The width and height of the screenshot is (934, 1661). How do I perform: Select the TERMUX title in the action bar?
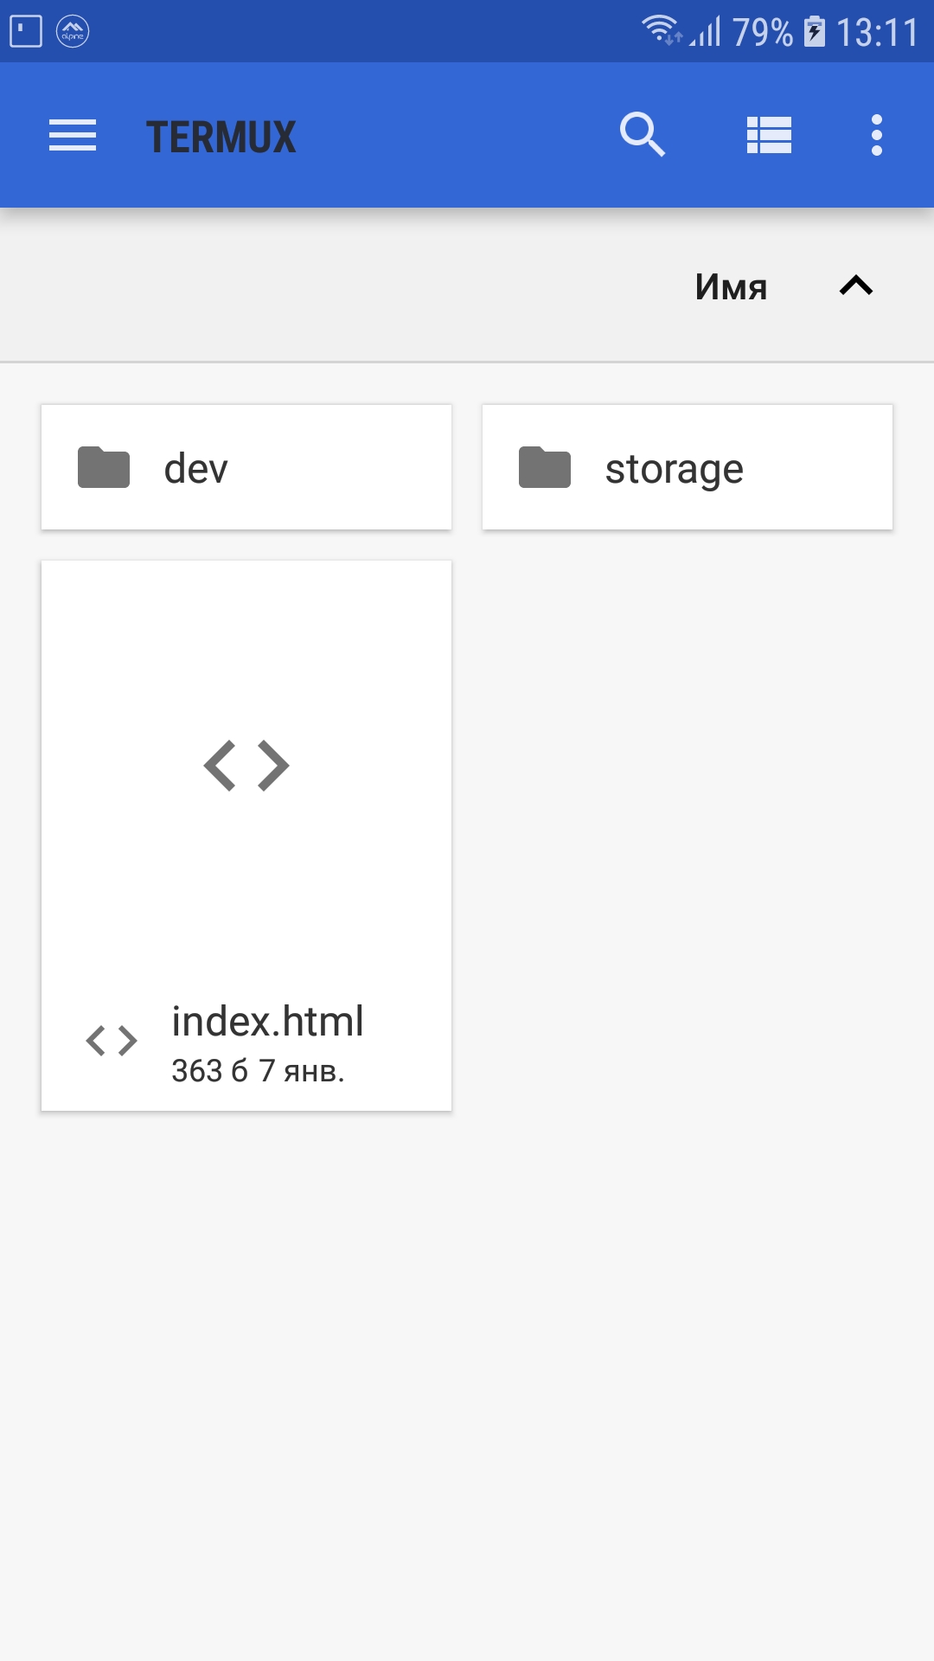(x=221, y=137)
